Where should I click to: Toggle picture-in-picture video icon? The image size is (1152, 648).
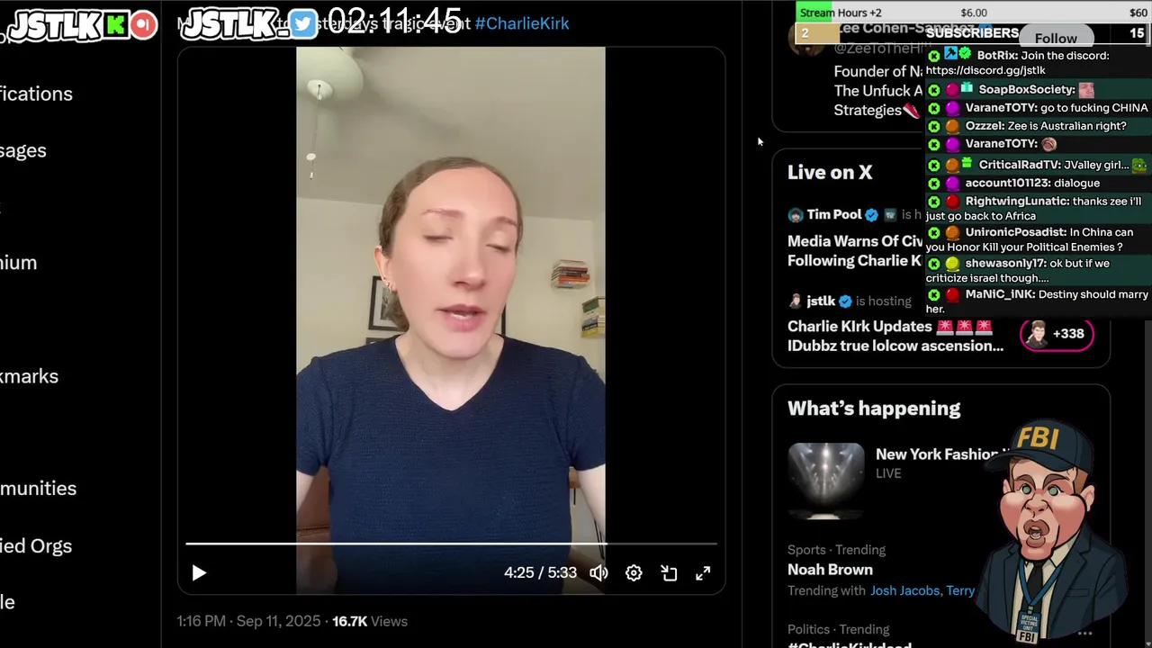(x=669, y=573)
